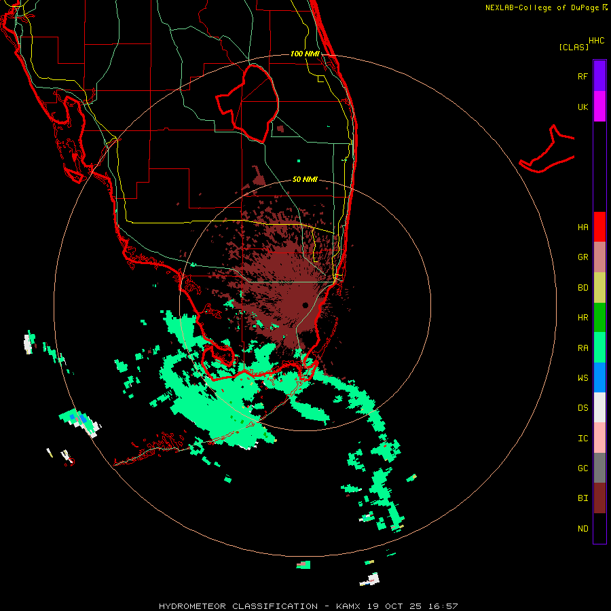Click the "[CLAS]" units label
This screenshot has height=611, width=611.
[x=574, y=47]
